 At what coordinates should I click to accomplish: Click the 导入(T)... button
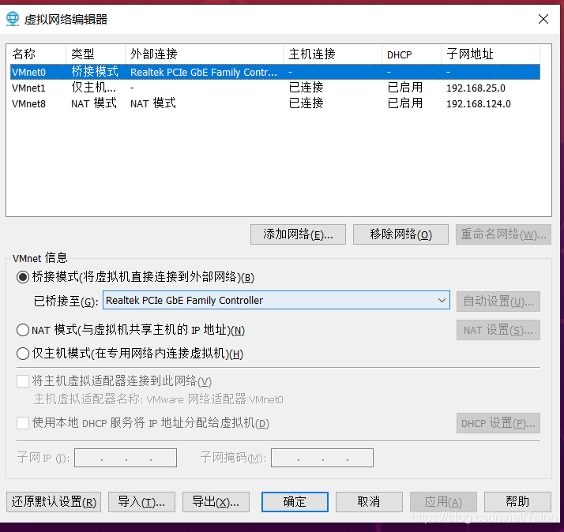141,502
